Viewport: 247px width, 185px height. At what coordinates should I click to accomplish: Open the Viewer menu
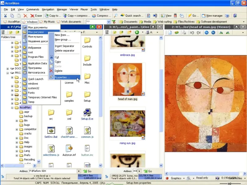pos(74,10)
